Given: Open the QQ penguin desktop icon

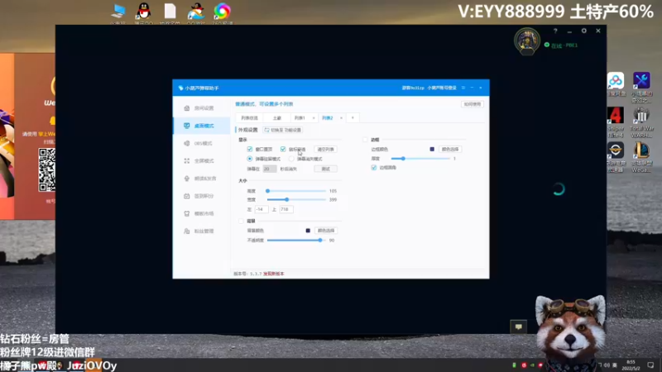Looking at the screenshot, I should pyautogui.click(x=144, y=12).
